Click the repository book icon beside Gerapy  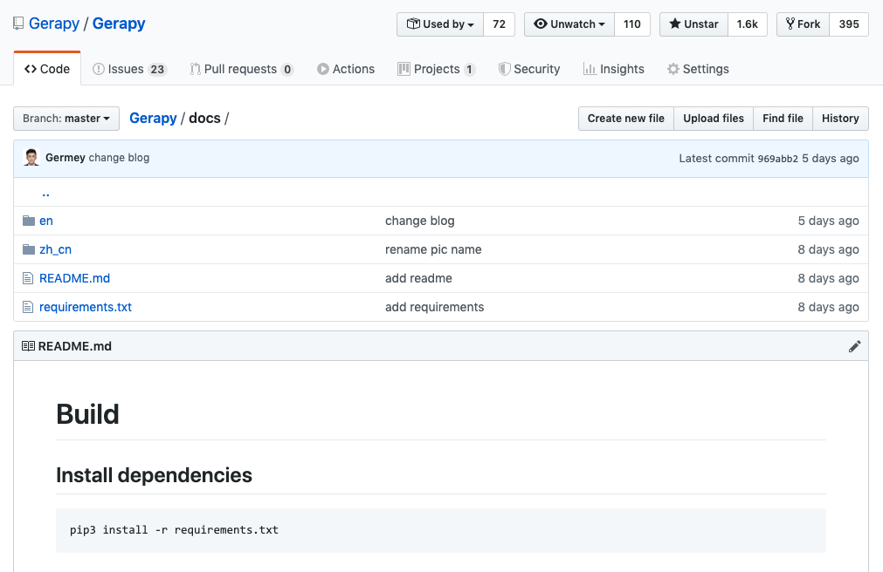coord(18,24)
